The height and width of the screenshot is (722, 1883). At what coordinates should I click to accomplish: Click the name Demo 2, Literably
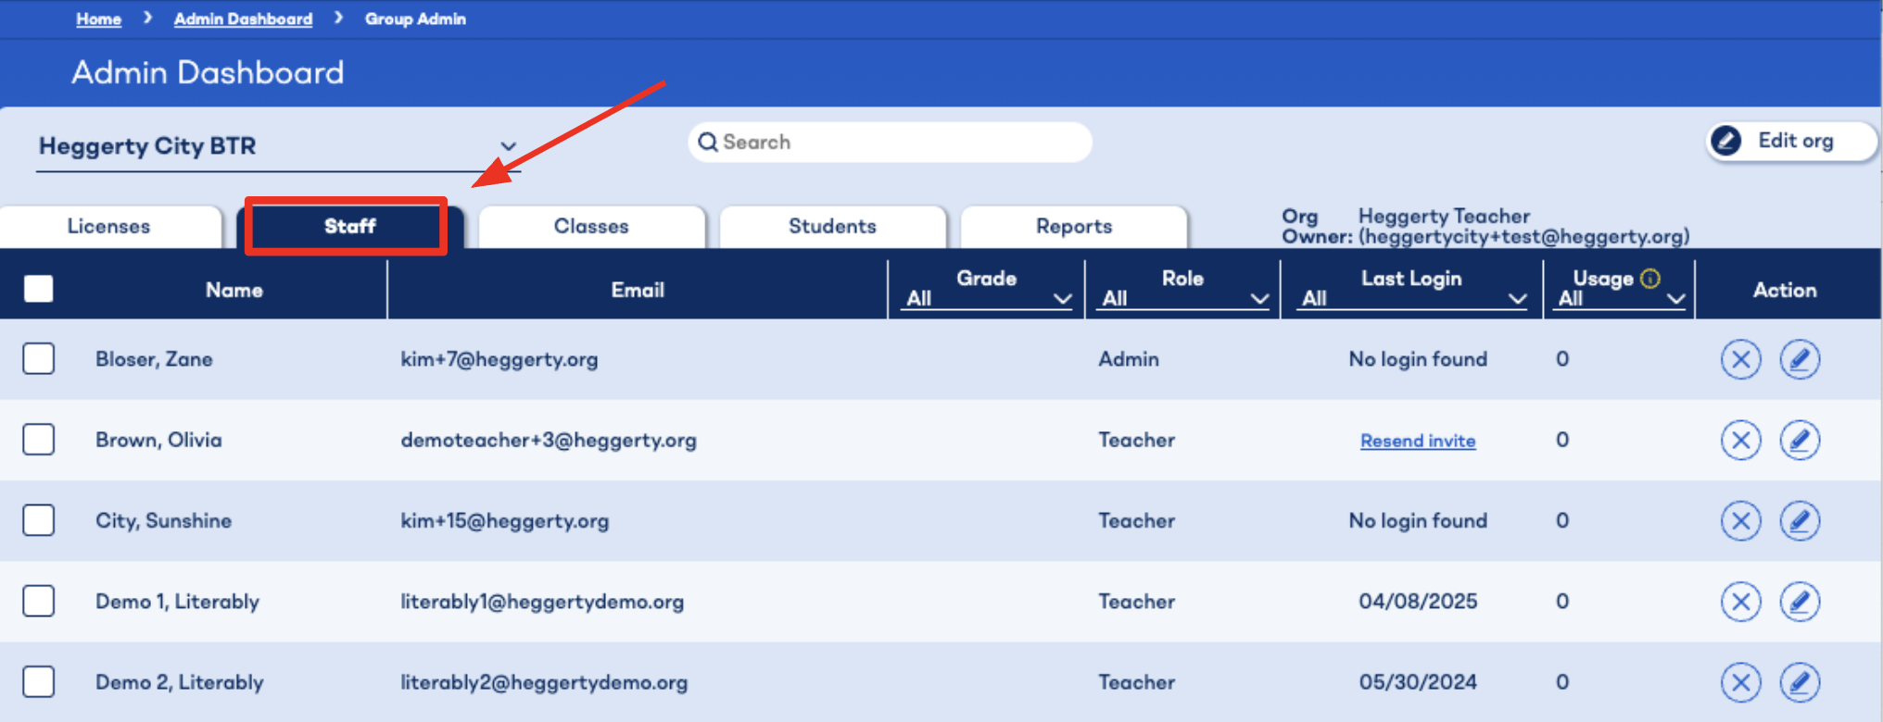tap(180, 682)
